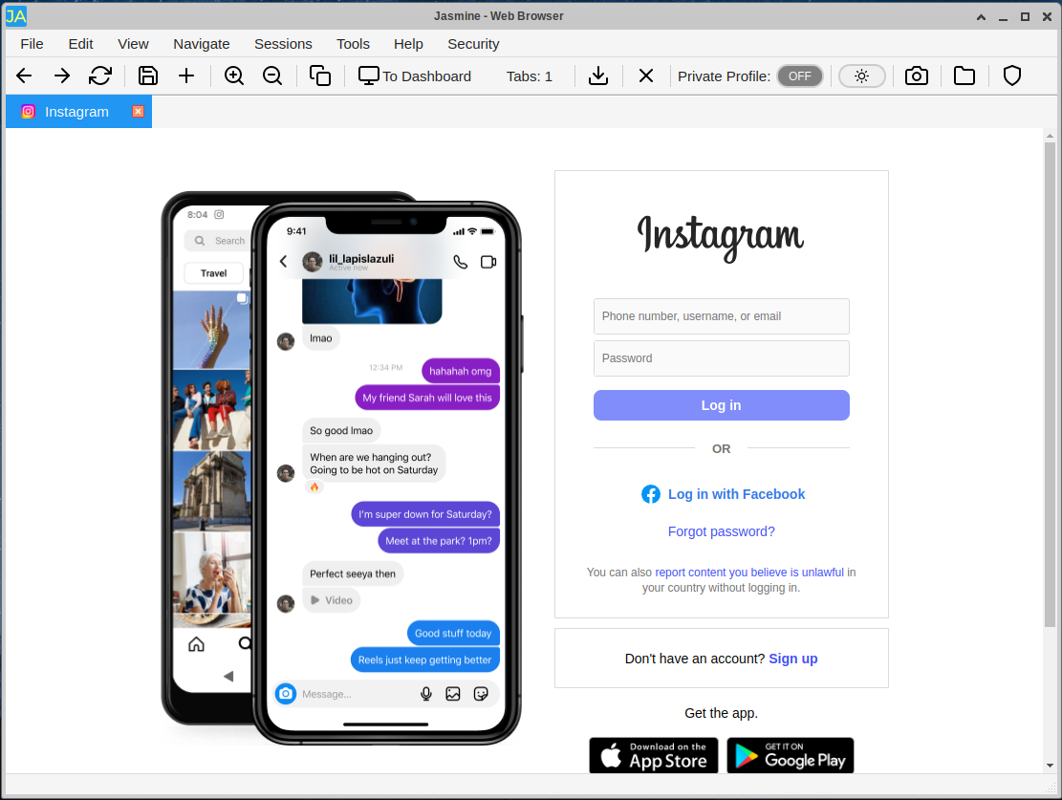Screen dimensions: 1062x800
Task: Reload the page with refresh icon
Action: coord(100,76)
